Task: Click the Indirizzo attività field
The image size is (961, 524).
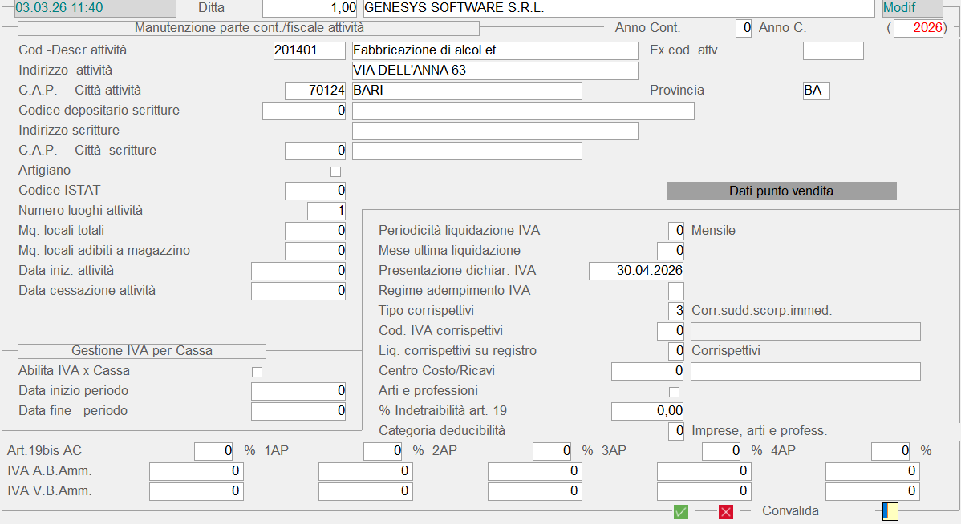Action: (x=495, y=71)
